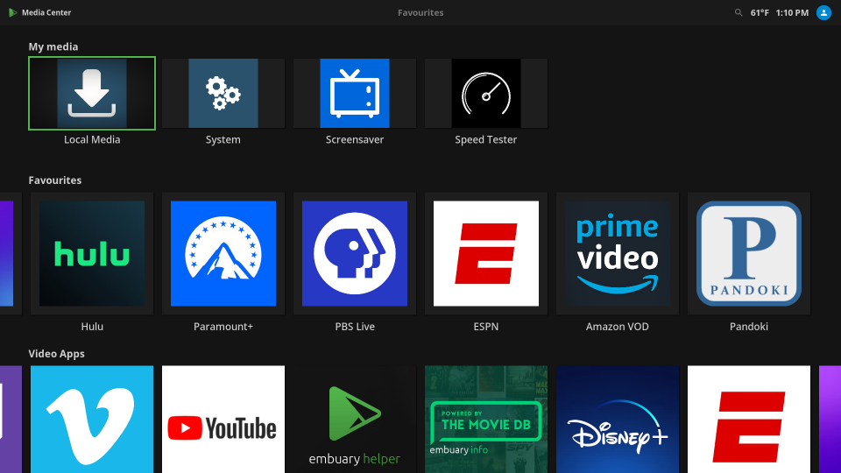
Task: Click the 61°F weather indicator
Action: [x=760, y=13]
